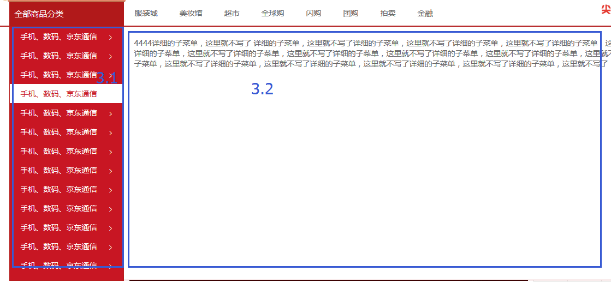Select 拍卖 in the top navigation bar
Image resolution: width=611 pixels, height=283 pixels.
(x=388, y=13)
